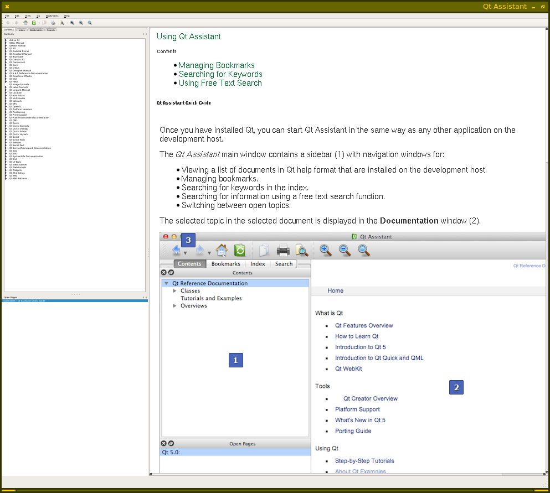Select Qt WebSockets in the contents tree
Screen dimensions: 550x493
[18, 168]
